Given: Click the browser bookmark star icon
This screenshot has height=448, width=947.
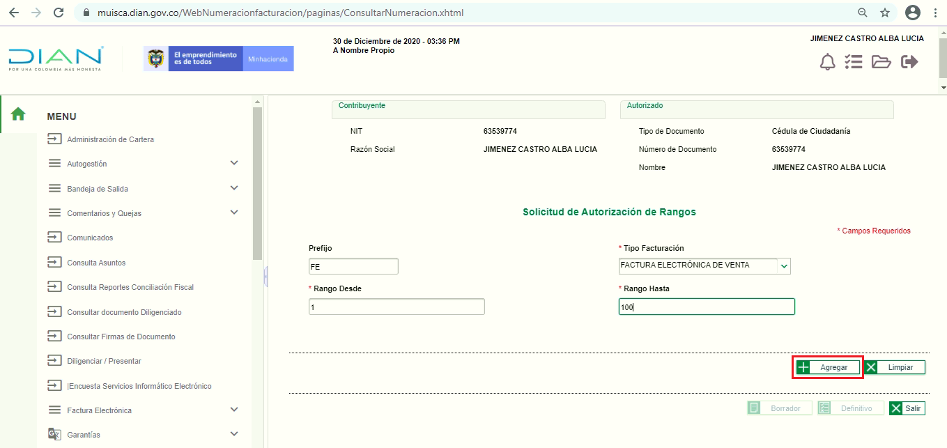Looking at the screenshot, I should (885, 13).
